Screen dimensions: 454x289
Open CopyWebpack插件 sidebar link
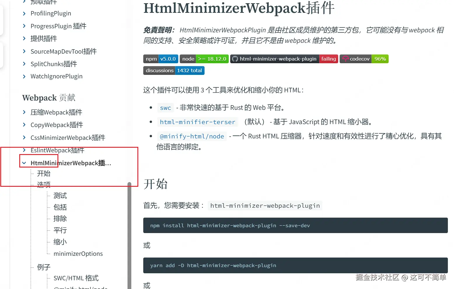tap(57, 125)
